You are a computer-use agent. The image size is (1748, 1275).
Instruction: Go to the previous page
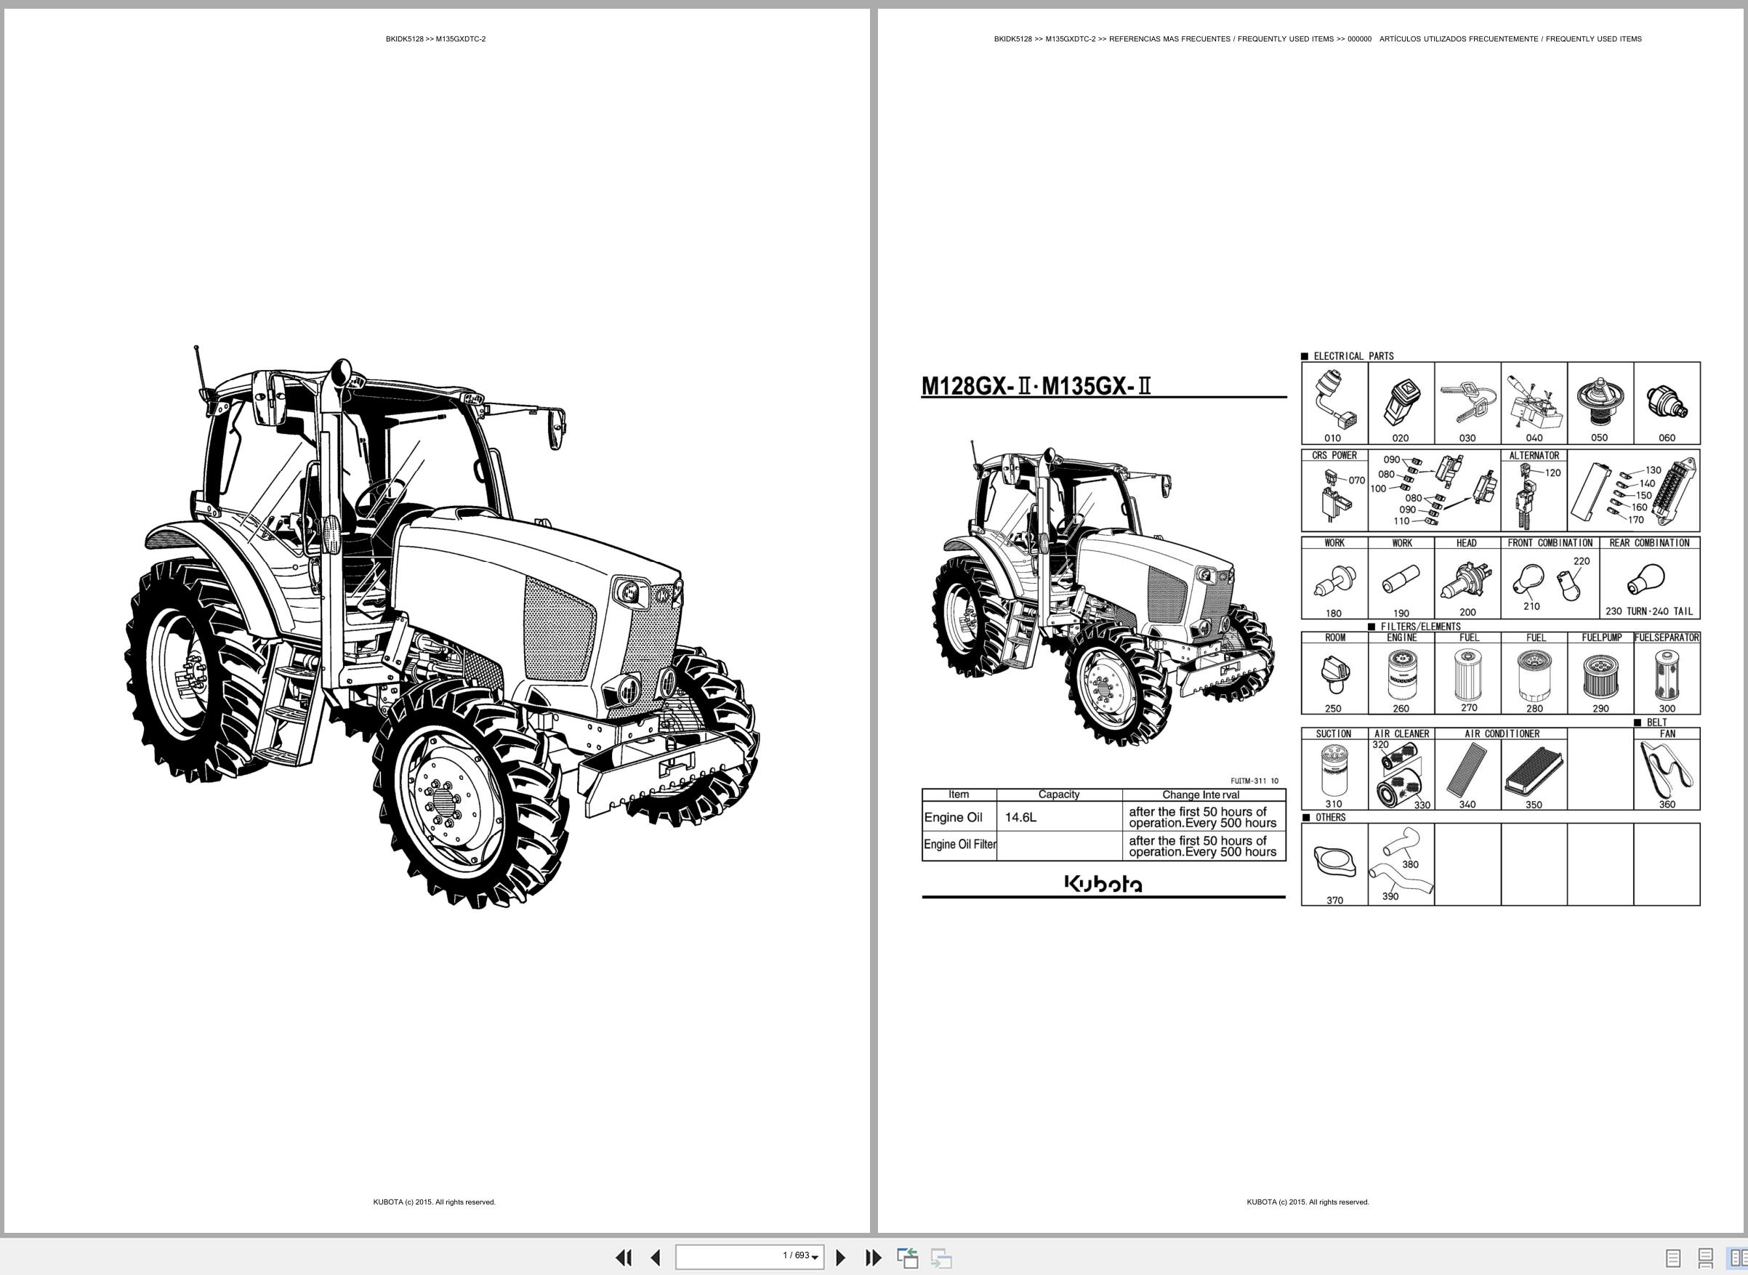[x=655, y=1258]
